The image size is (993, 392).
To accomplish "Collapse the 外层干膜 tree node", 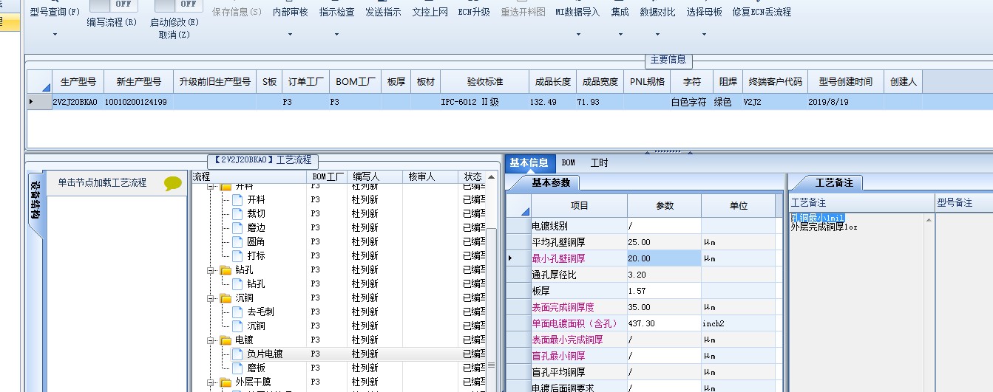I will (x=211, y=382).
